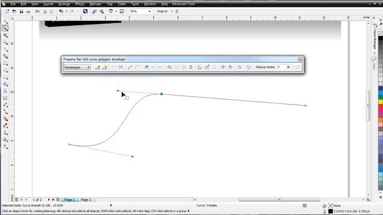Select the Ellipse tool in toolbox
Viewport: 383px width, 215px height.
click(5, 70)
